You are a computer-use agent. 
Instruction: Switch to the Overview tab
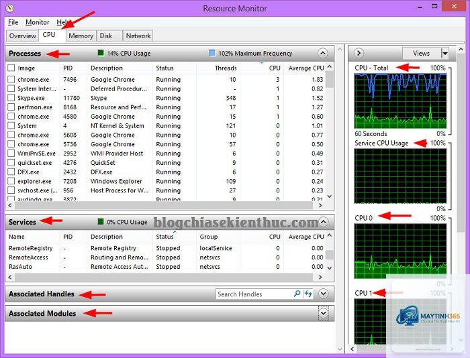coord(22,36)
